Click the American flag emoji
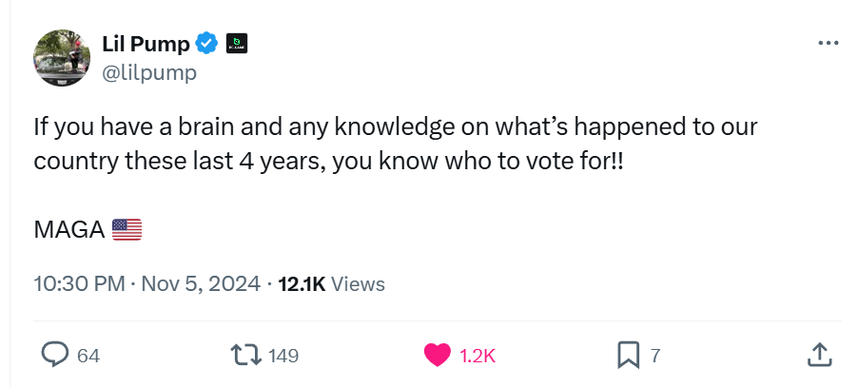This screenshot has width=858, height=387. 127,228
